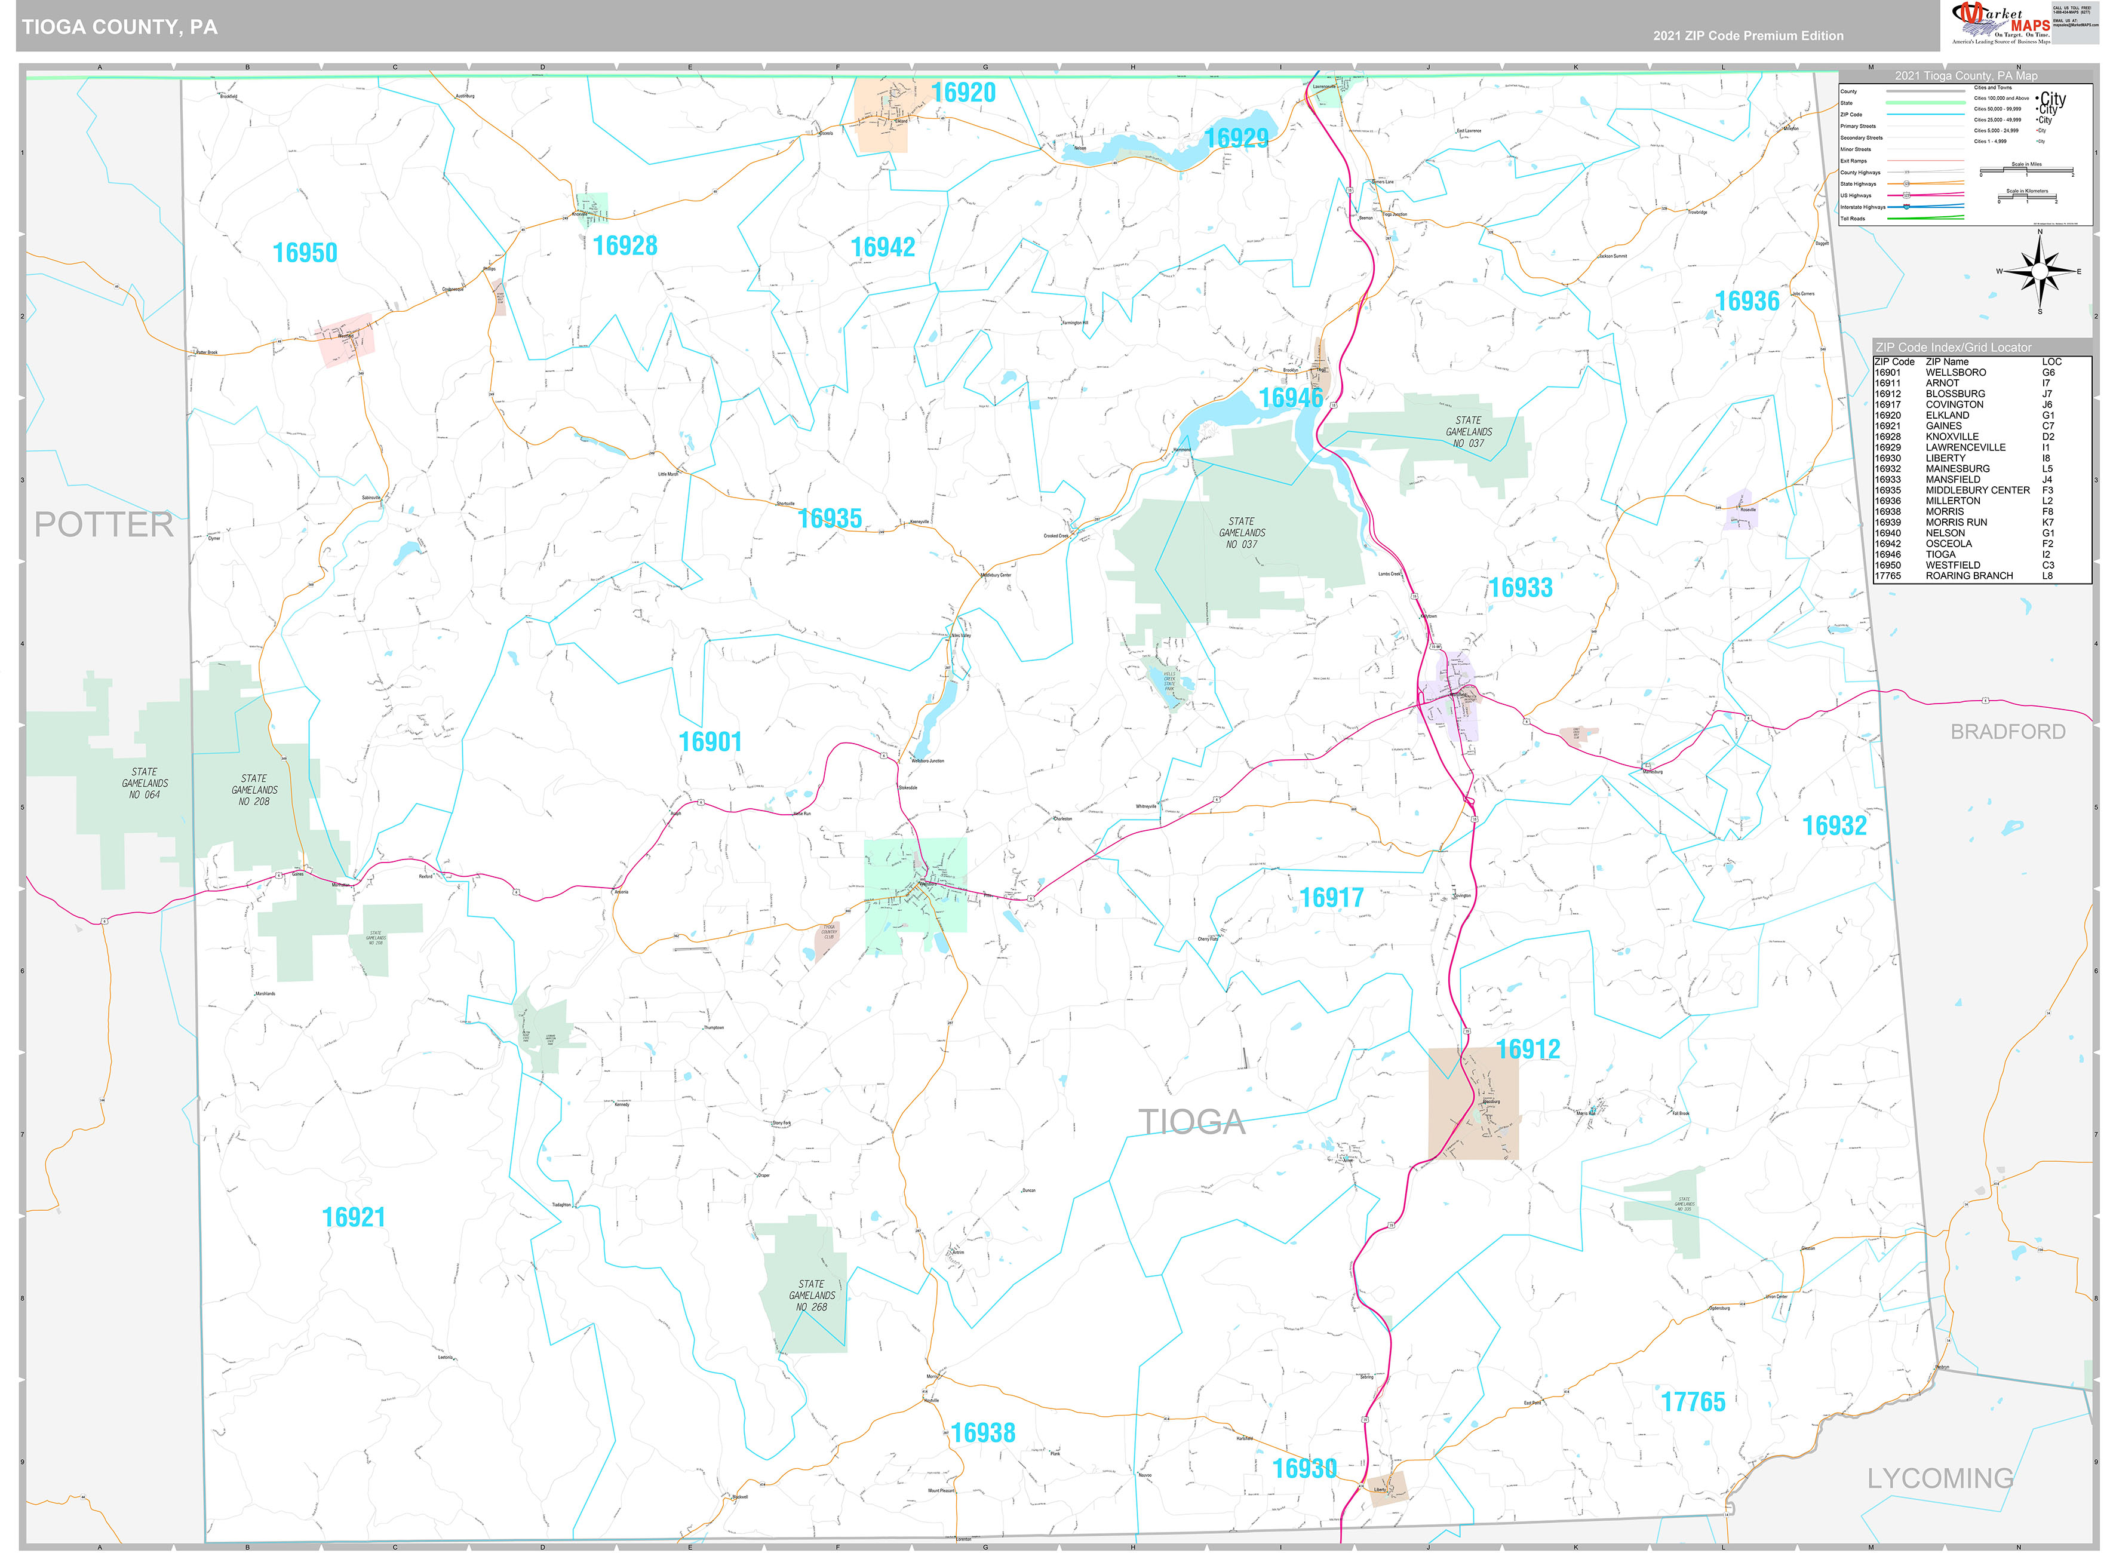The image size is (2110, 1553).
Task: Click the 16929 ZIP label on the map
Action: (1237, 138)
